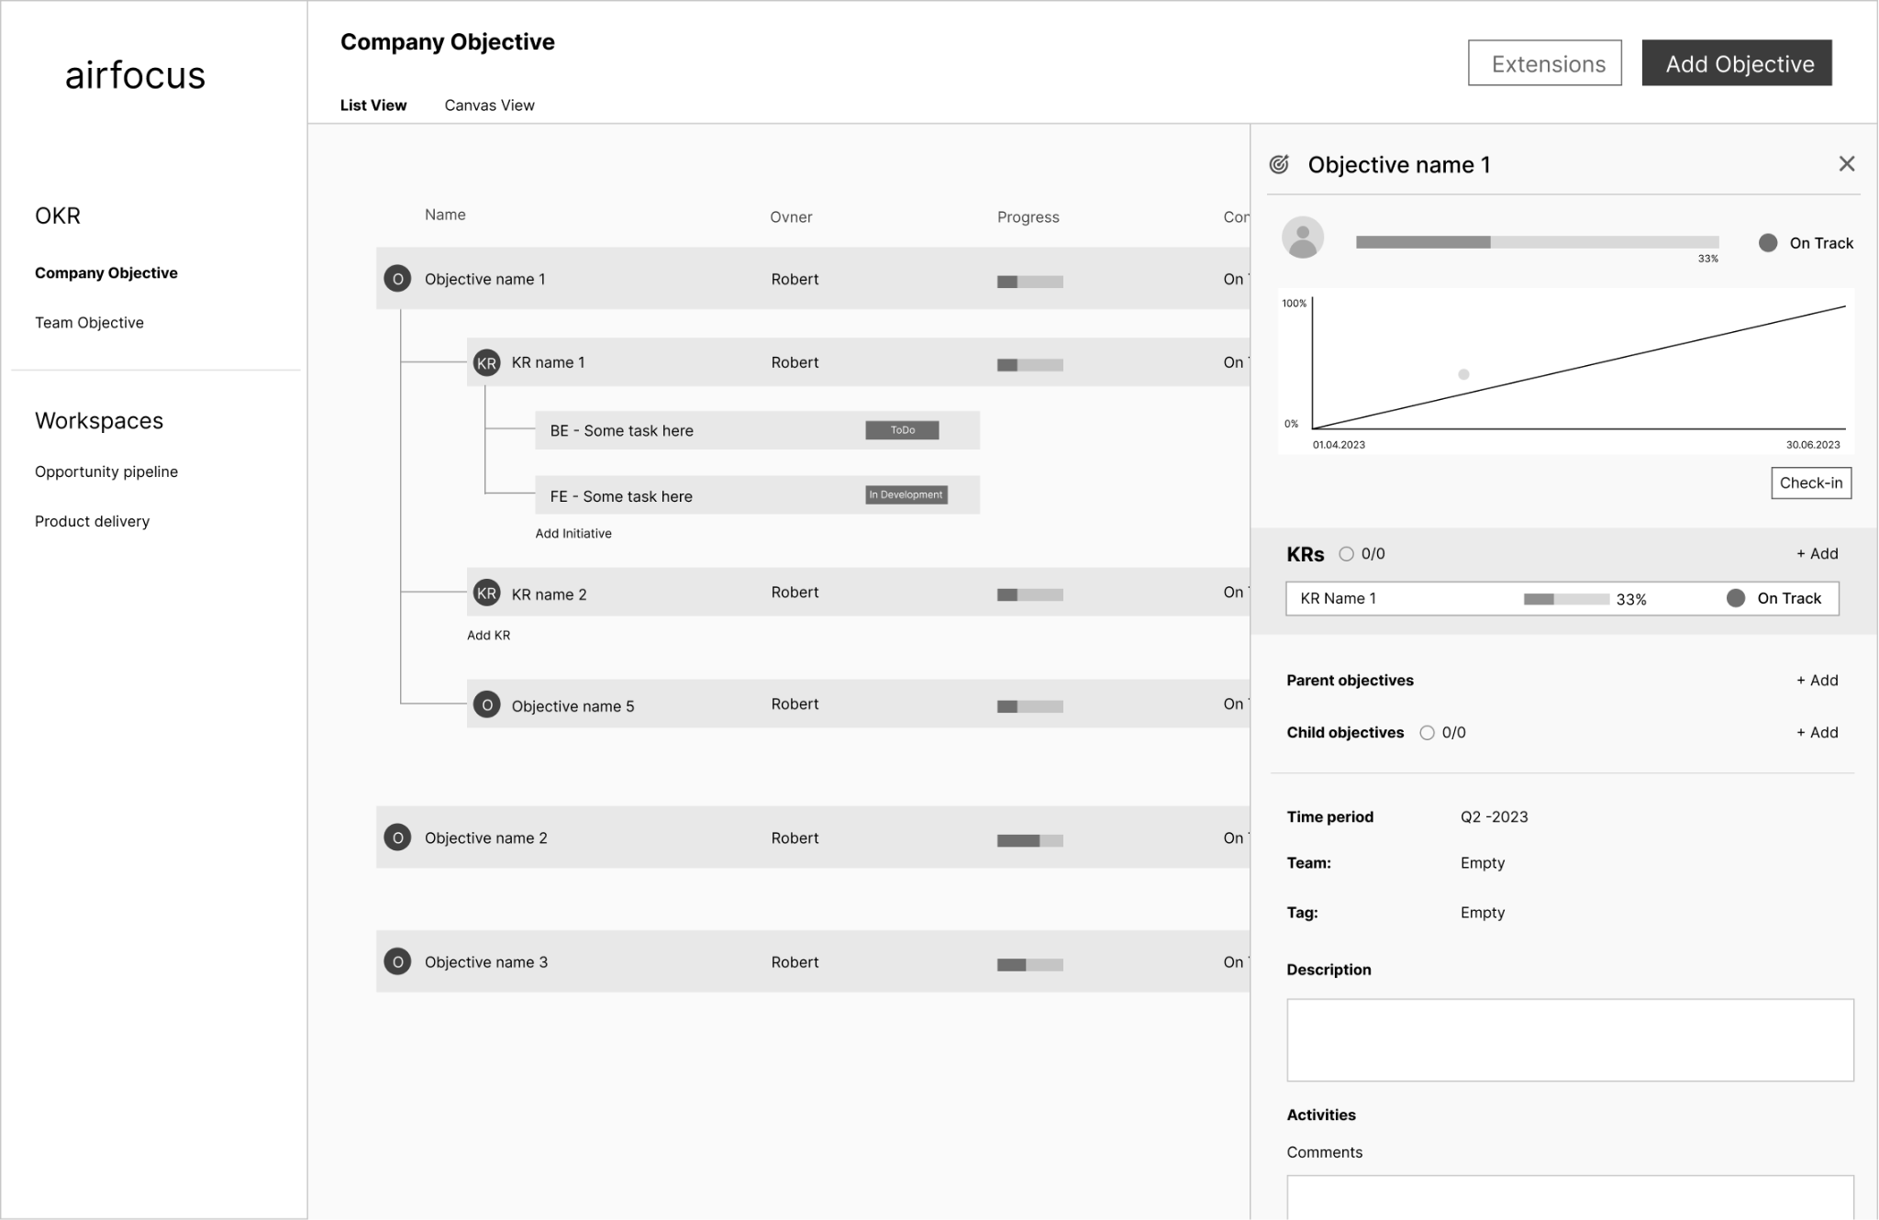Click the KR icon next to KR name 1

[x=486, y=362]
